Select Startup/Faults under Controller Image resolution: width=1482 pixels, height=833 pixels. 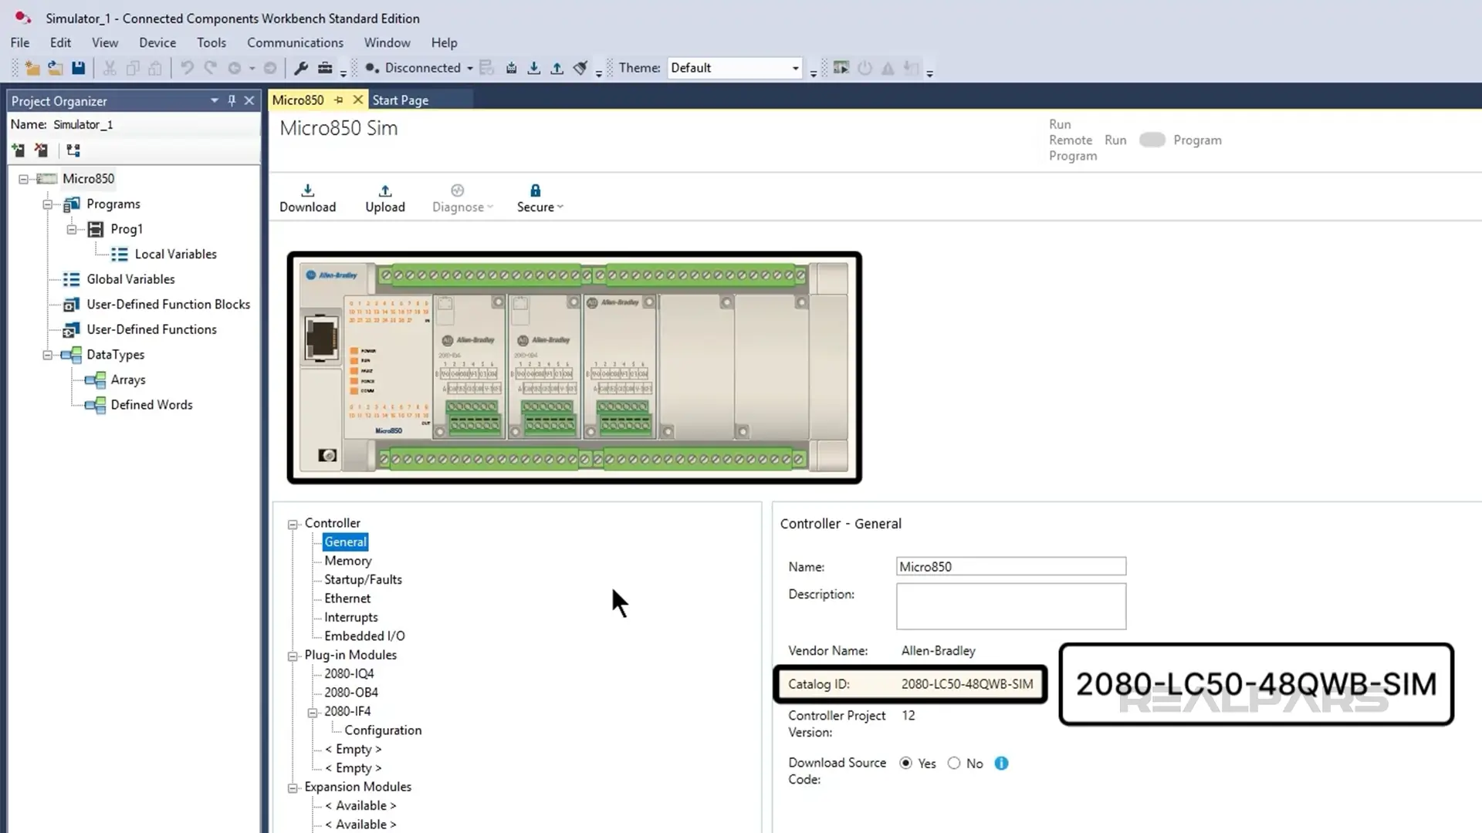[363, 579]
